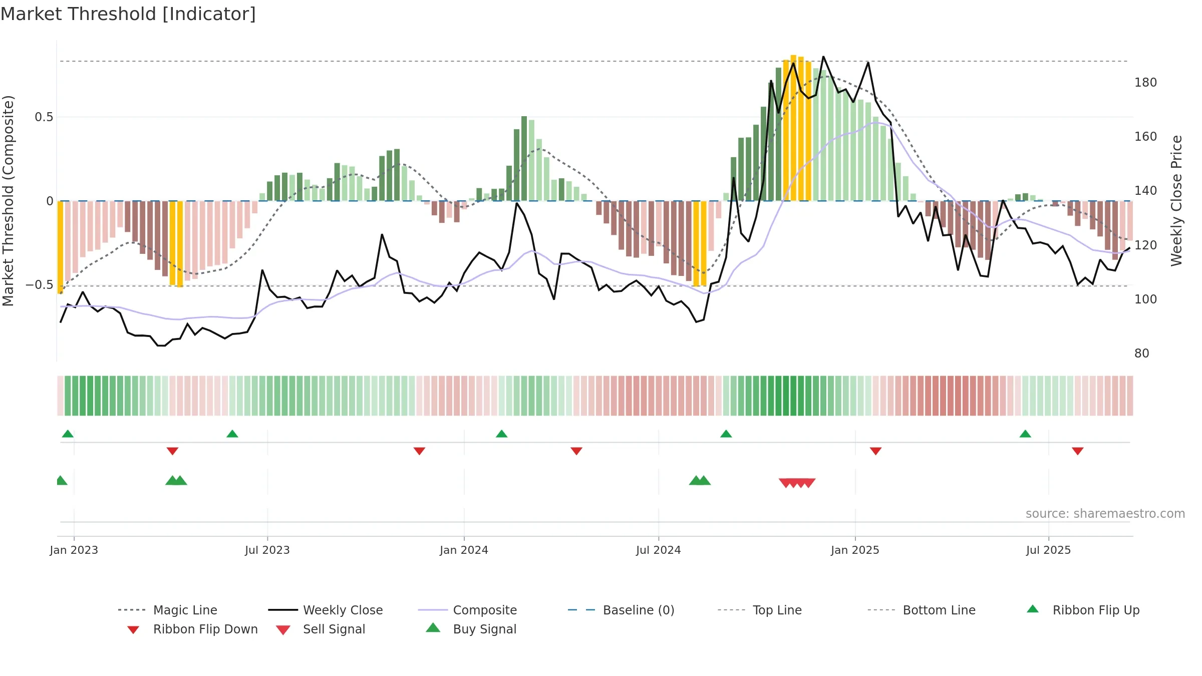The width and height of the screenshot is (1202, 676).
Task: Toggle the Magic Line legend entry
Action: [x=168, y=610]
